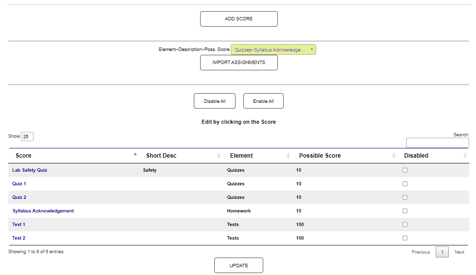Click Possible Score 100 for Test 1
476x275 pixels.
(x=300, y=225)
